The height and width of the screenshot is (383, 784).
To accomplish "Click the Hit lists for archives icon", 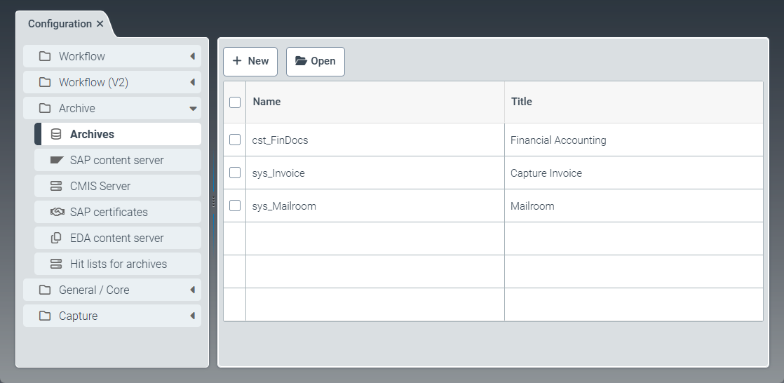I will [x=56, y=264].
